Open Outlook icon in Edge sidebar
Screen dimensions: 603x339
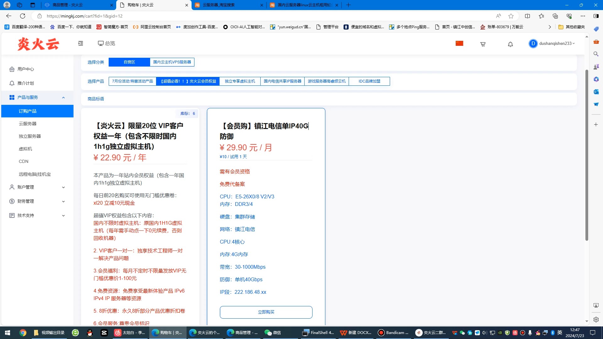coord(596,92)
